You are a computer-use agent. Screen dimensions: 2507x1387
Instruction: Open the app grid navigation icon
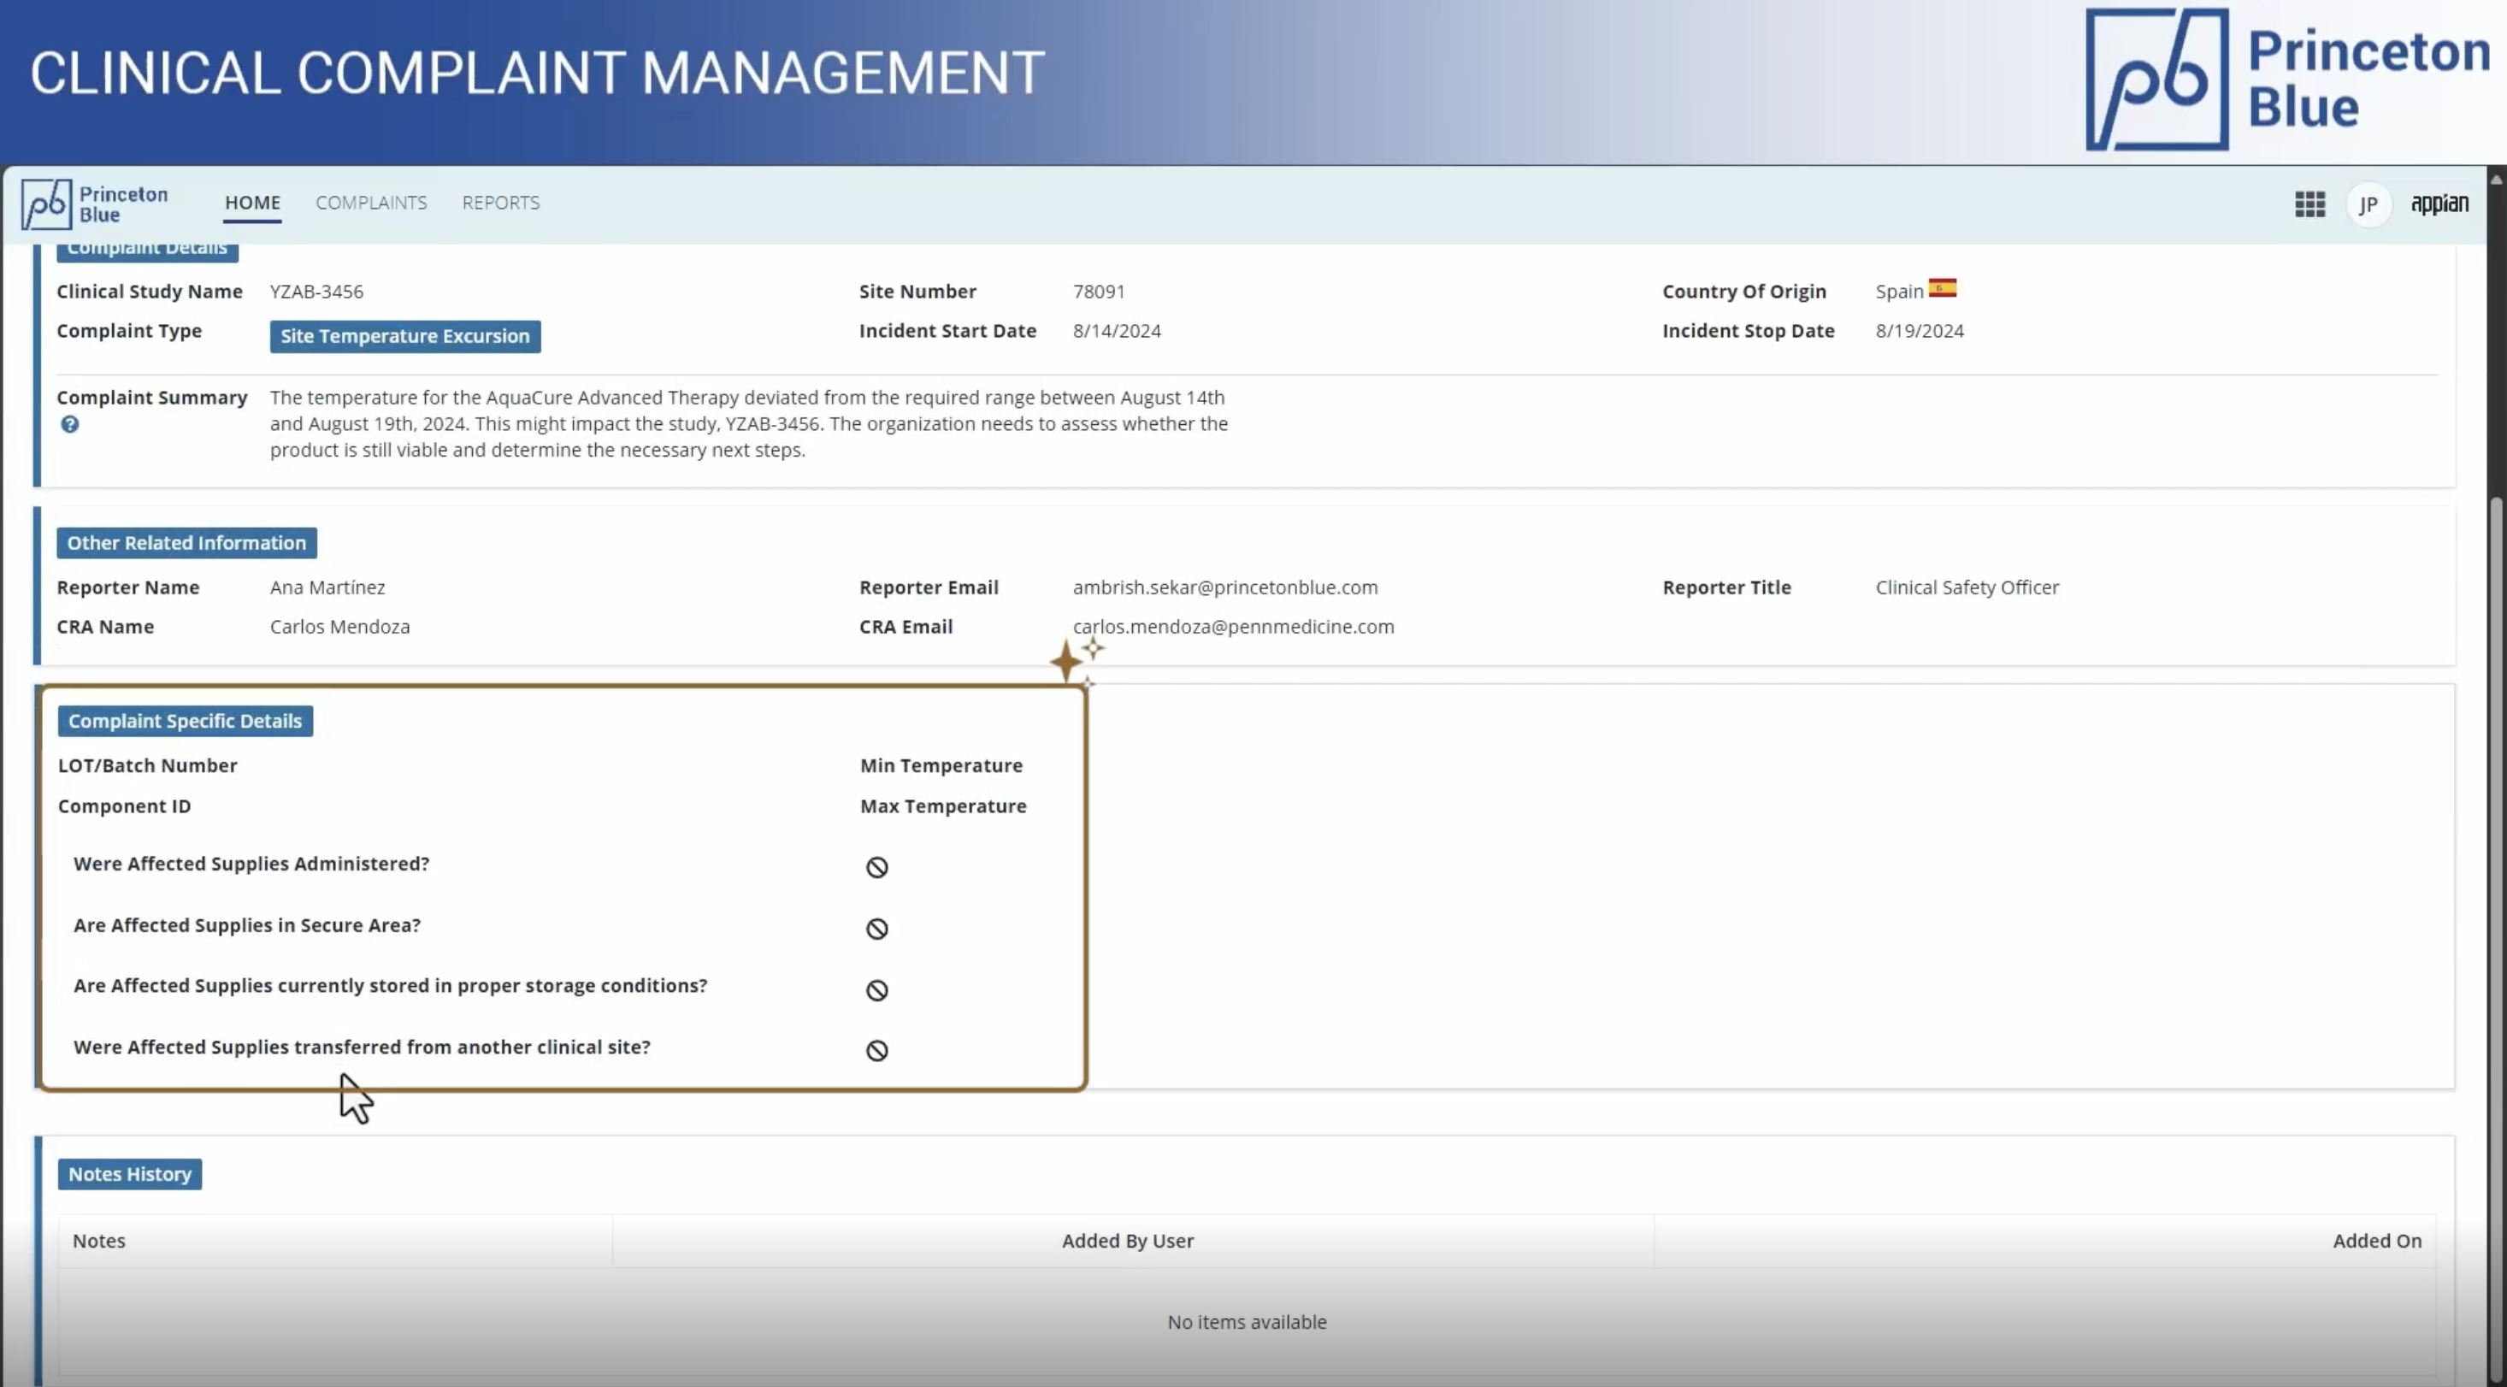tap(2309, 204)
